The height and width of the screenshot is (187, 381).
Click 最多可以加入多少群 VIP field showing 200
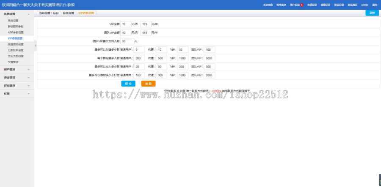click(183, 67)
